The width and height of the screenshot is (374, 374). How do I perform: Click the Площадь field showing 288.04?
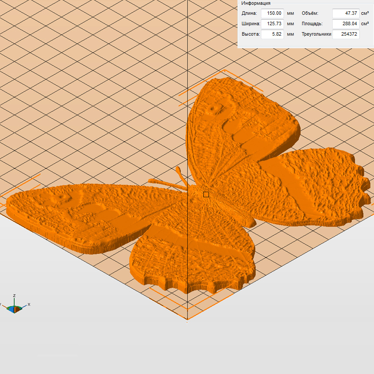coord(346,23)
